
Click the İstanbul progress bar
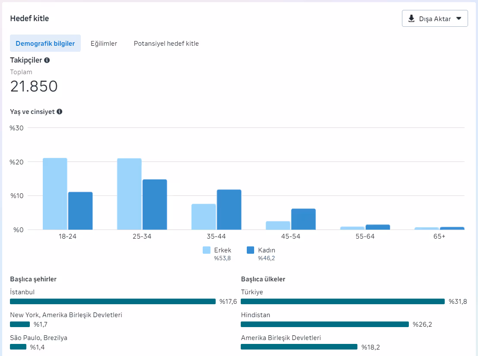coord(113,301)
